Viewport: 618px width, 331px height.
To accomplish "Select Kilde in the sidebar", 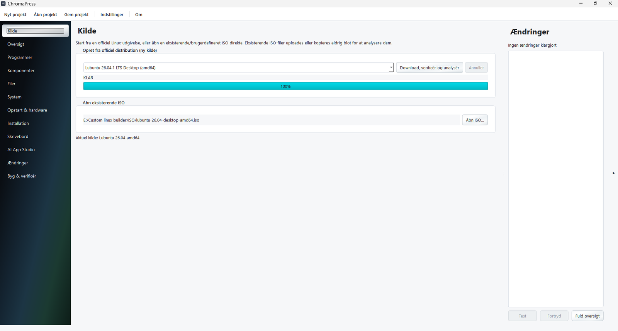I will pos(36,31).
